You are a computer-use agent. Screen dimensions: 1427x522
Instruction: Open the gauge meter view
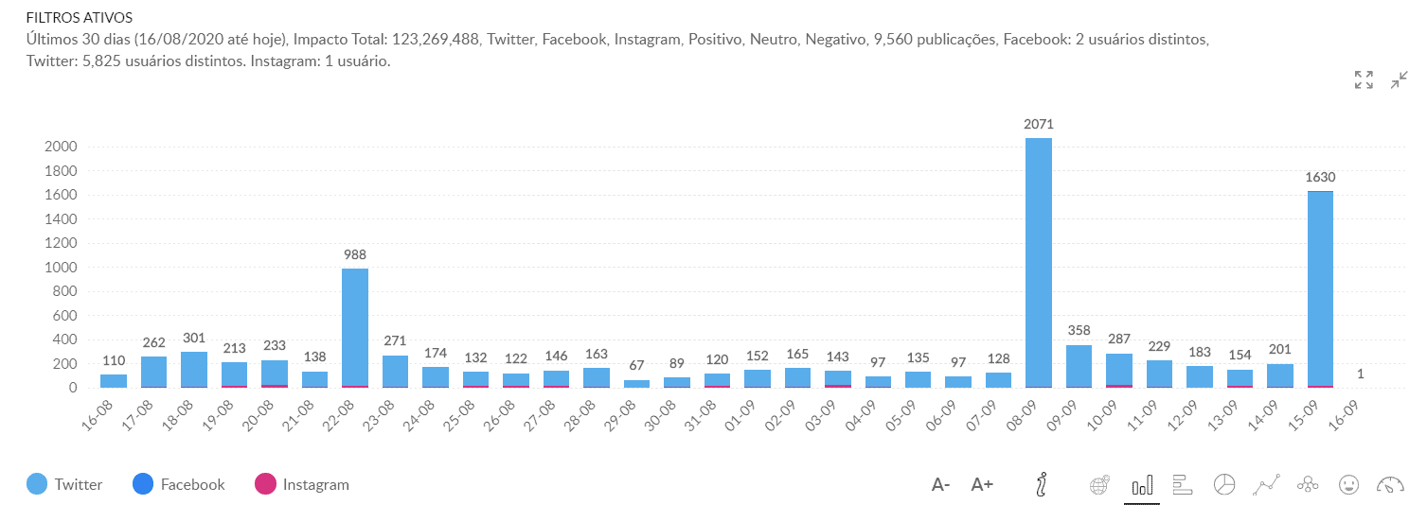coord(1389,485)
